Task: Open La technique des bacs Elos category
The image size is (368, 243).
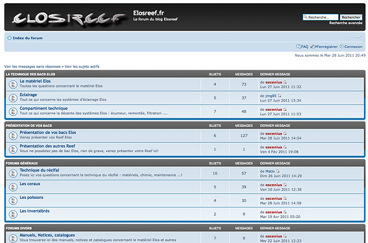Action: [x=31, y=74]
